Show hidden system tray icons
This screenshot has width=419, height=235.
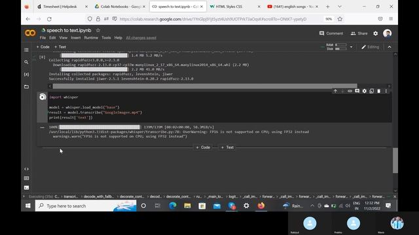coord(312,206)
